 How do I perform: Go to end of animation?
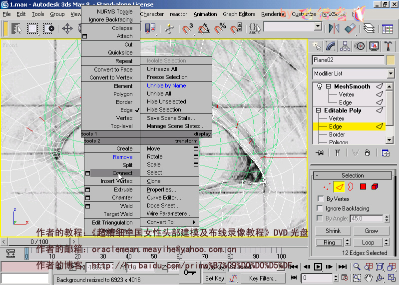coord(343,266)
